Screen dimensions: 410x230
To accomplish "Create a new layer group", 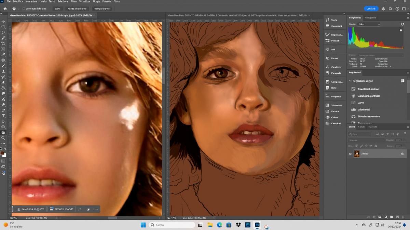I will [392, 217].
